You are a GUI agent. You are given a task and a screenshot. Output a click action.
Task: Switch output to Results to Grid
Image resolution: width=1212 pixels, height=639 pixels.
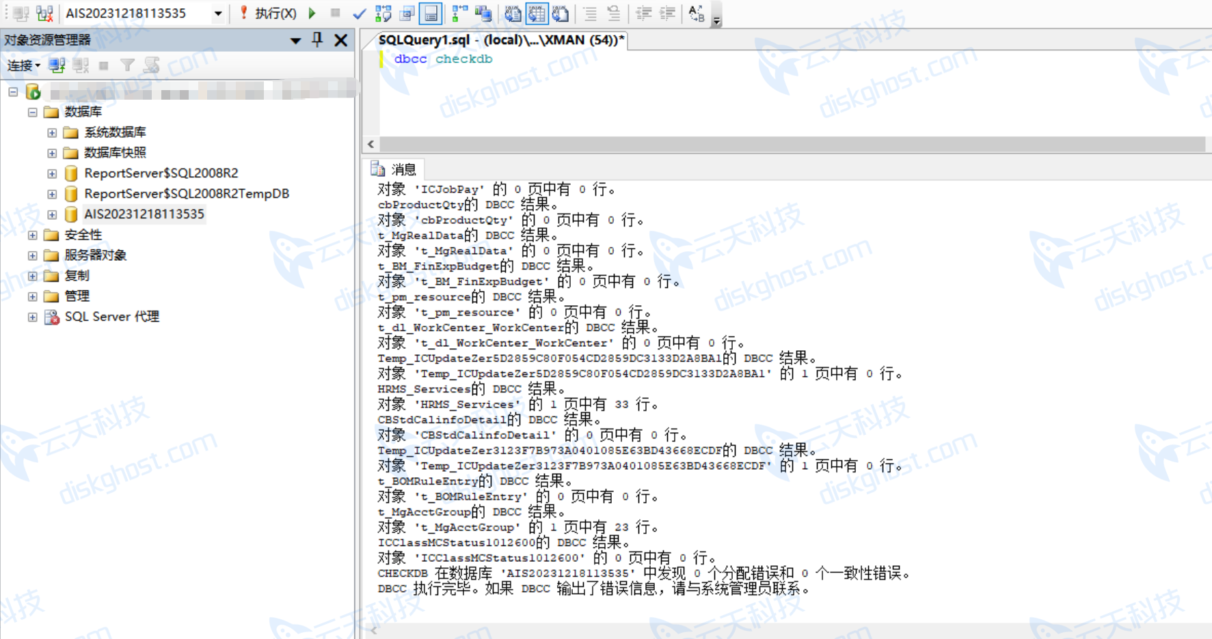click(537, 13)
